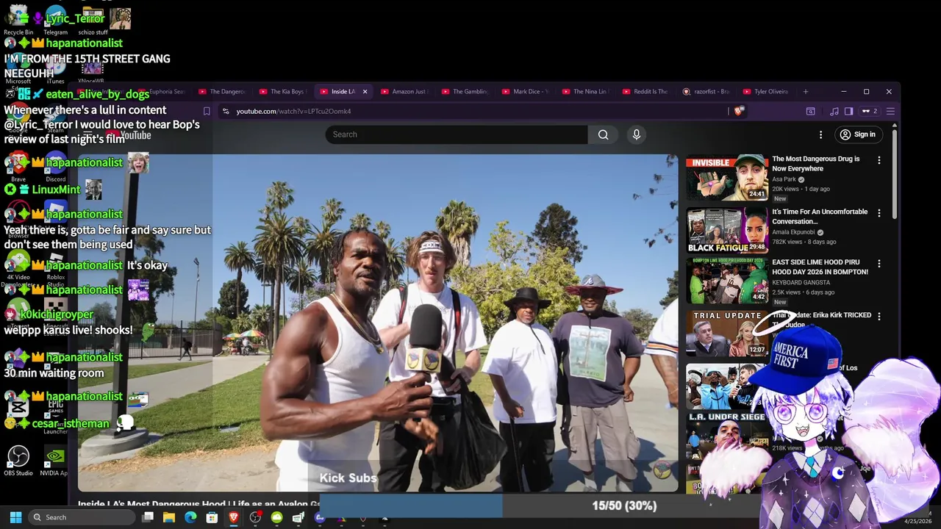Click the browser address bar URL

(x=293, y=112)
